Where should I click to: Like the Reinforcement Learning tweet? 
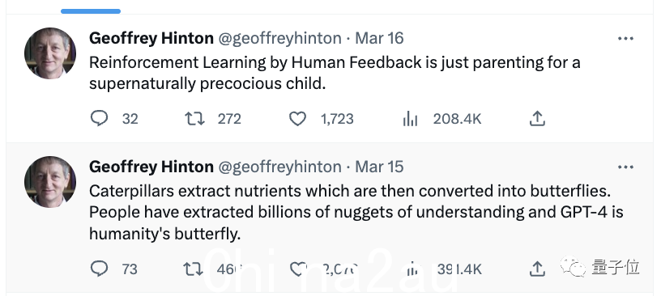(297, 119)
